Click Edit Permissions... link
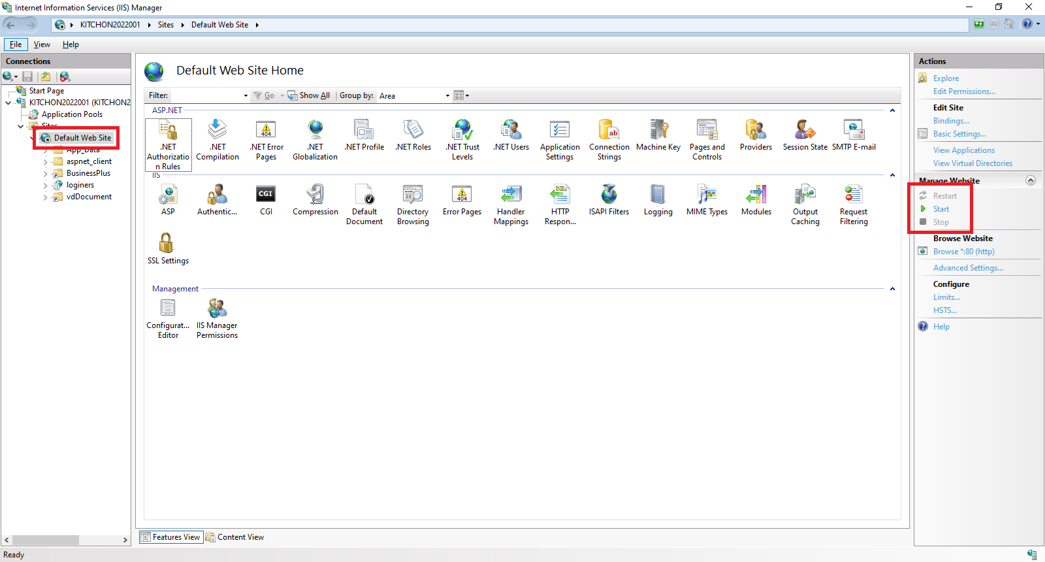 pos(964,91)
